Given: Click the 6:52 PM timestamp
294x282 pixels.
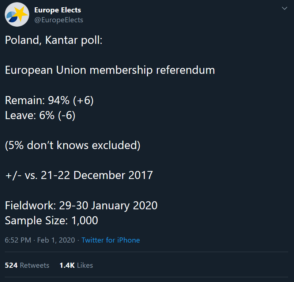Looking at the screenshot, I should 18,240.
